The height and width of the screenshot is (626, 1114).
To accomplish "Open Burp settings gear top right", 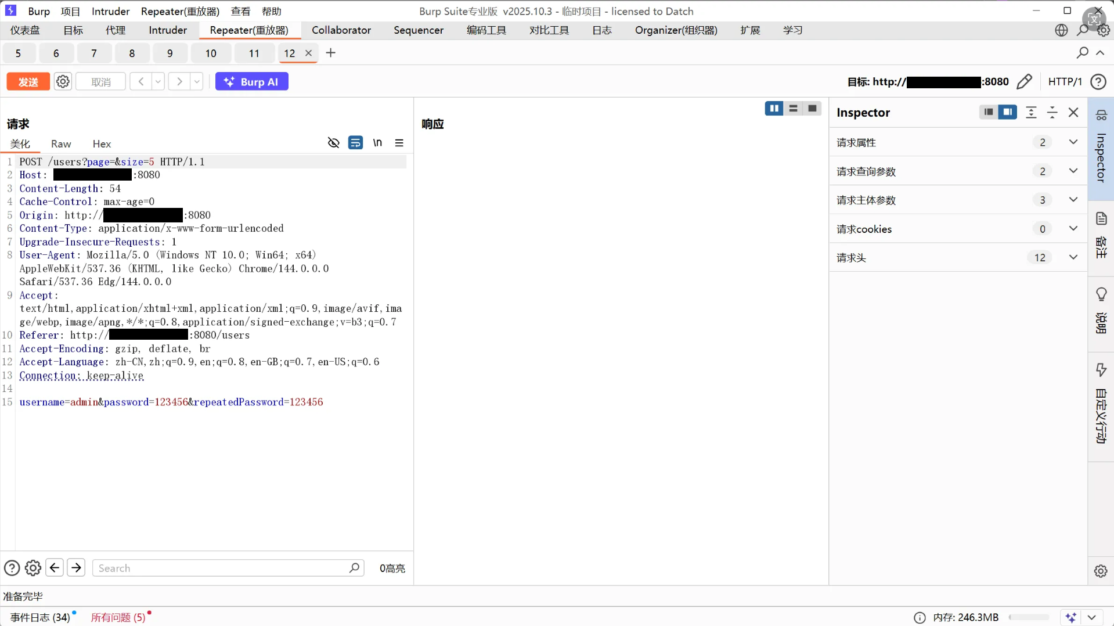I will coord(1104,30).
